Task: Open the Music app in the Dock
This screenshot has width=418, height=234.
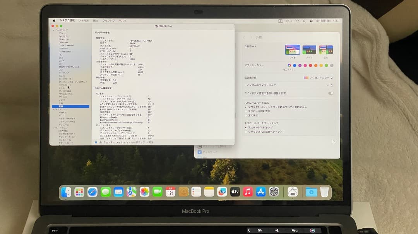Action: [248, 192]
